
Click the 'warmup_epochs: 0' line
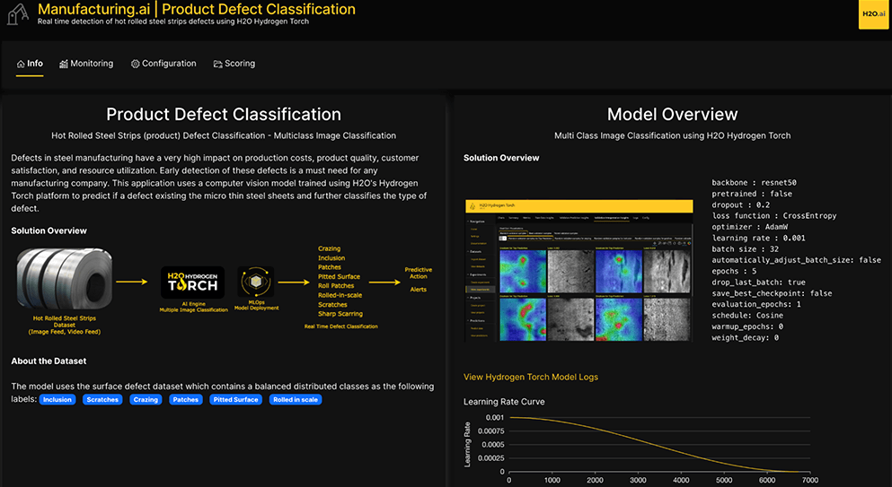tap(747, 326)
